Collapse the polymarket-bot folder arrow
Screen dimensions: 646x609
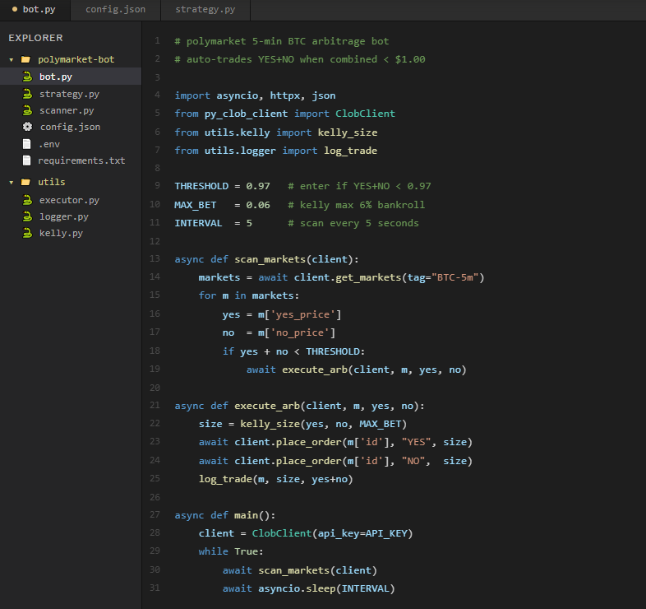12,60
